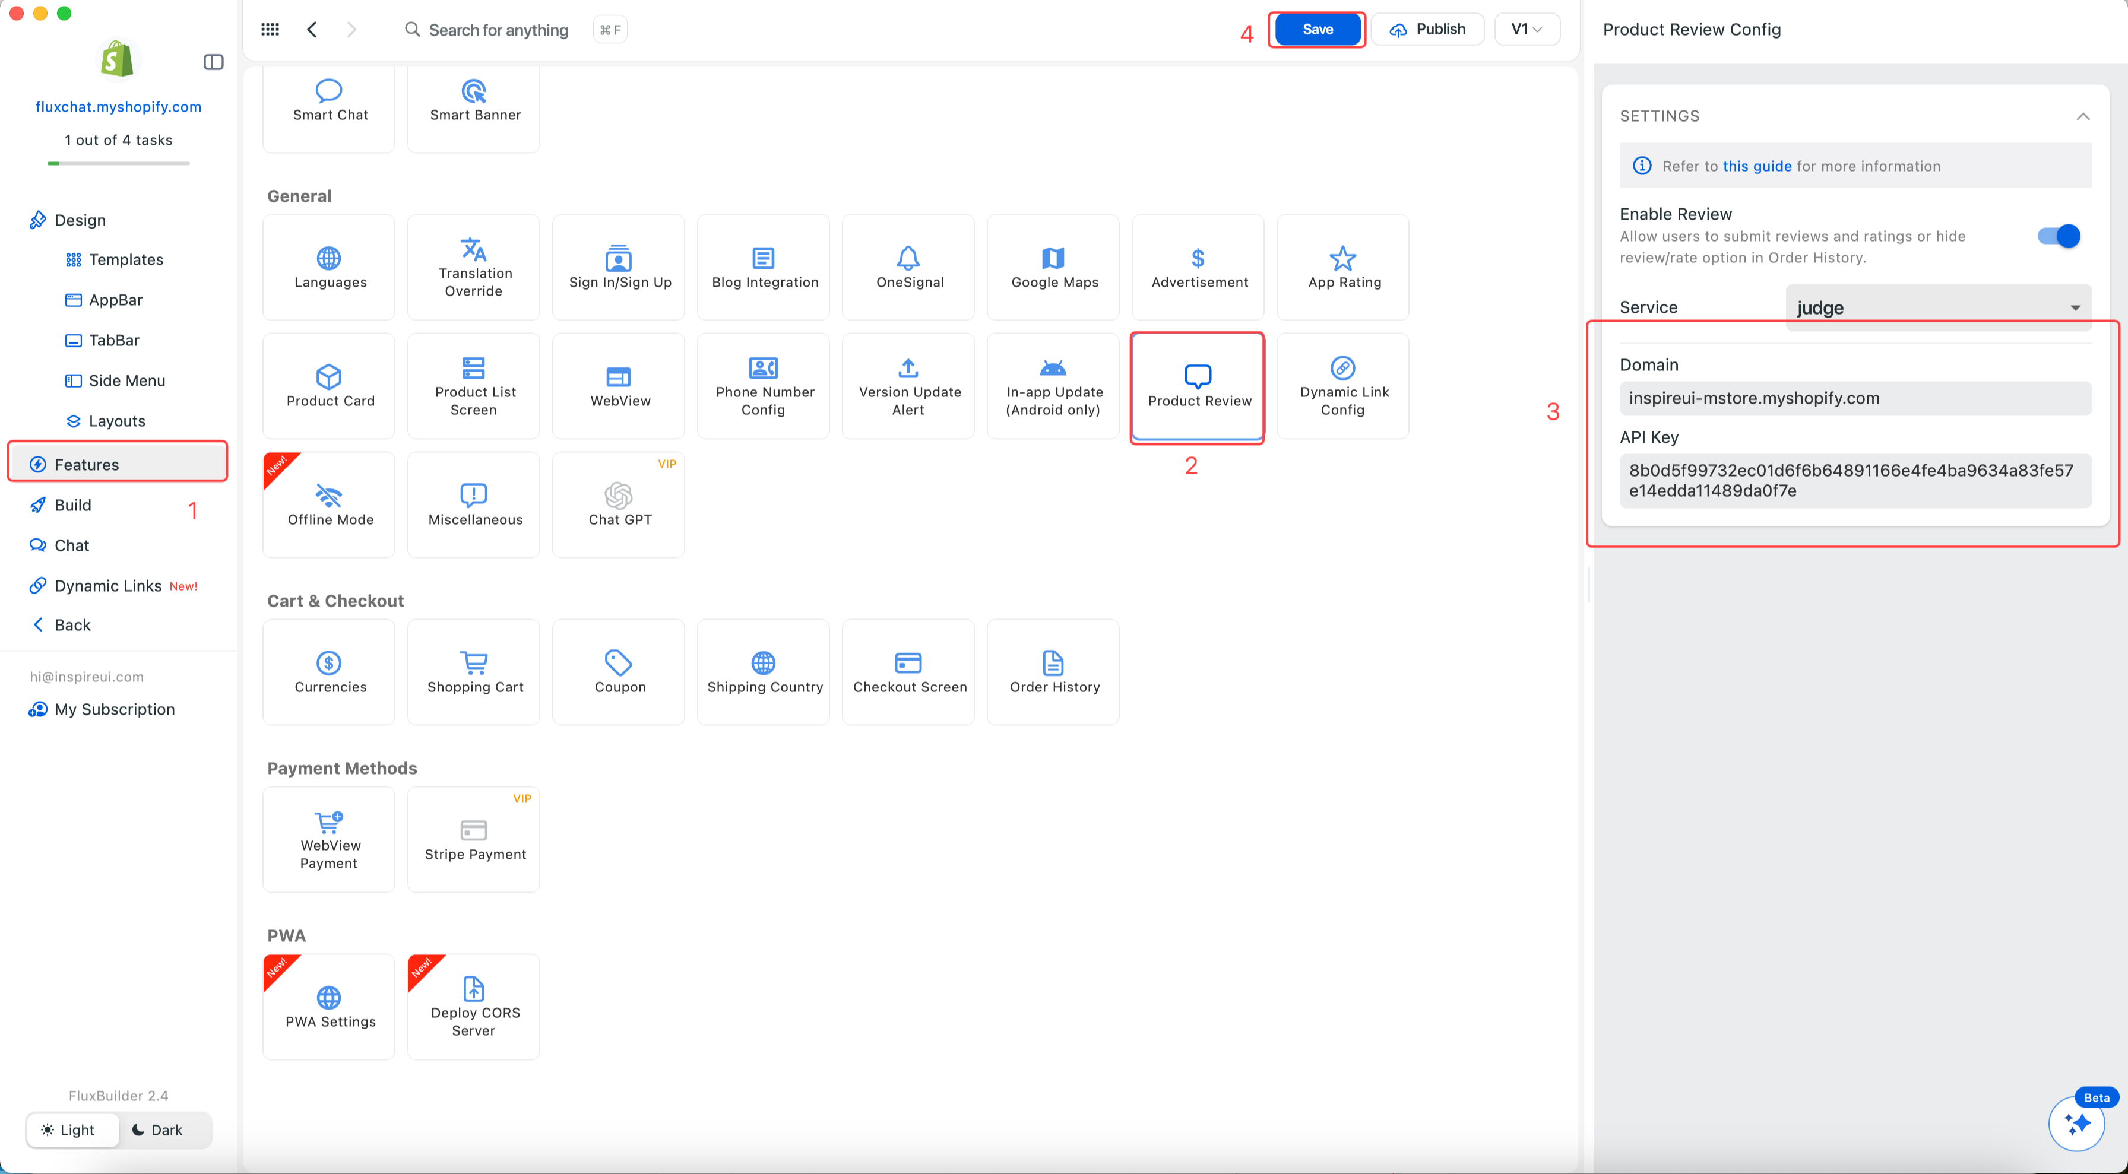This screenshot has width=2128, height=1174.
Task: Open Templates under Design menu
Action: 125,259
